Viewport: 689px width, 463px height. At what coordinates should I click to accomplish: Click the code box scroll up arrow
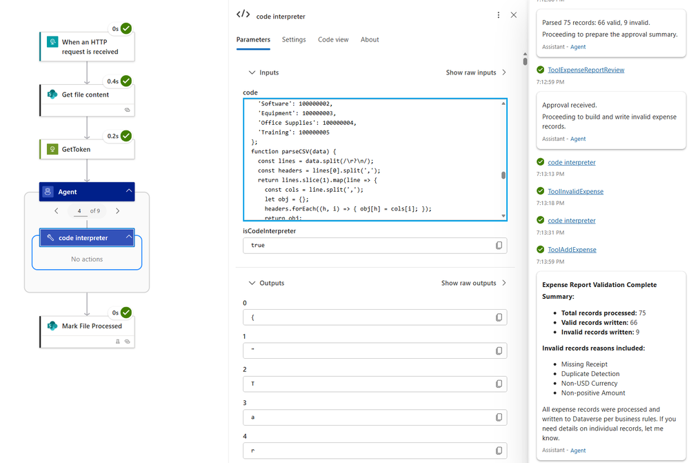503,104
